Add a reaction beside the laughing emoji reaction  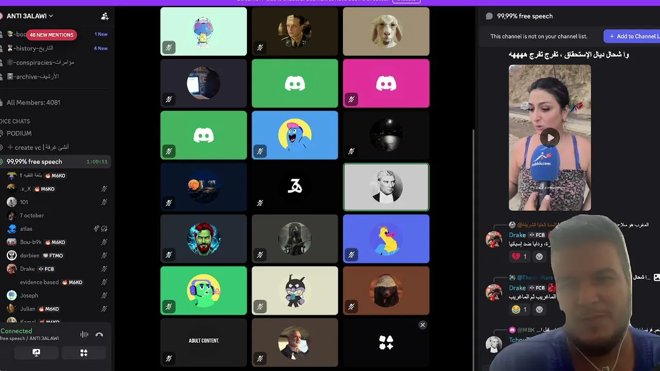click(x=539, y=310)
